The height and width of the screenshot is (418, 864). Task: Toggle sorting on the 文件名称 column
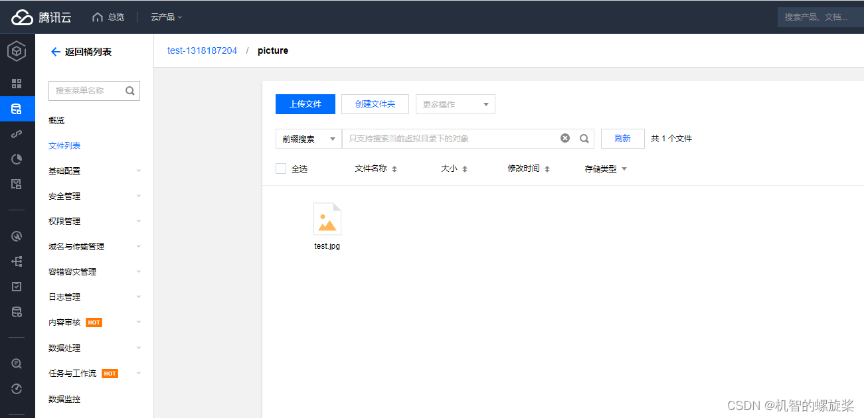394,169
